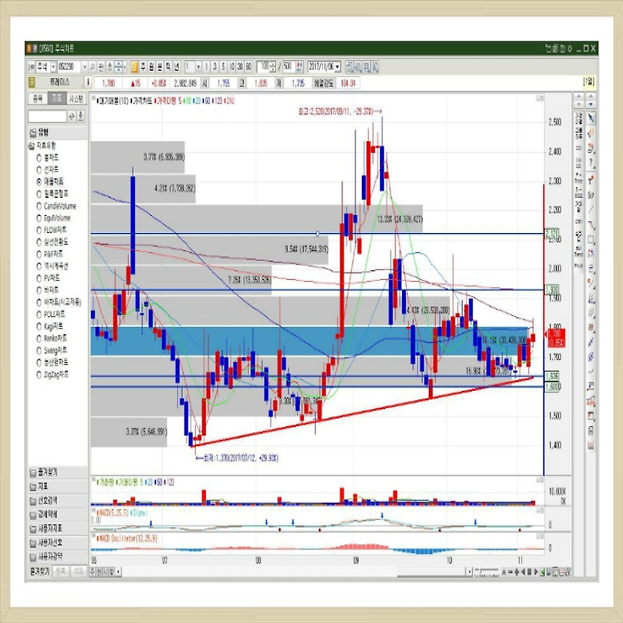Set interval to 10 with quick button
The image size is (623, 623).
[231, 67]
